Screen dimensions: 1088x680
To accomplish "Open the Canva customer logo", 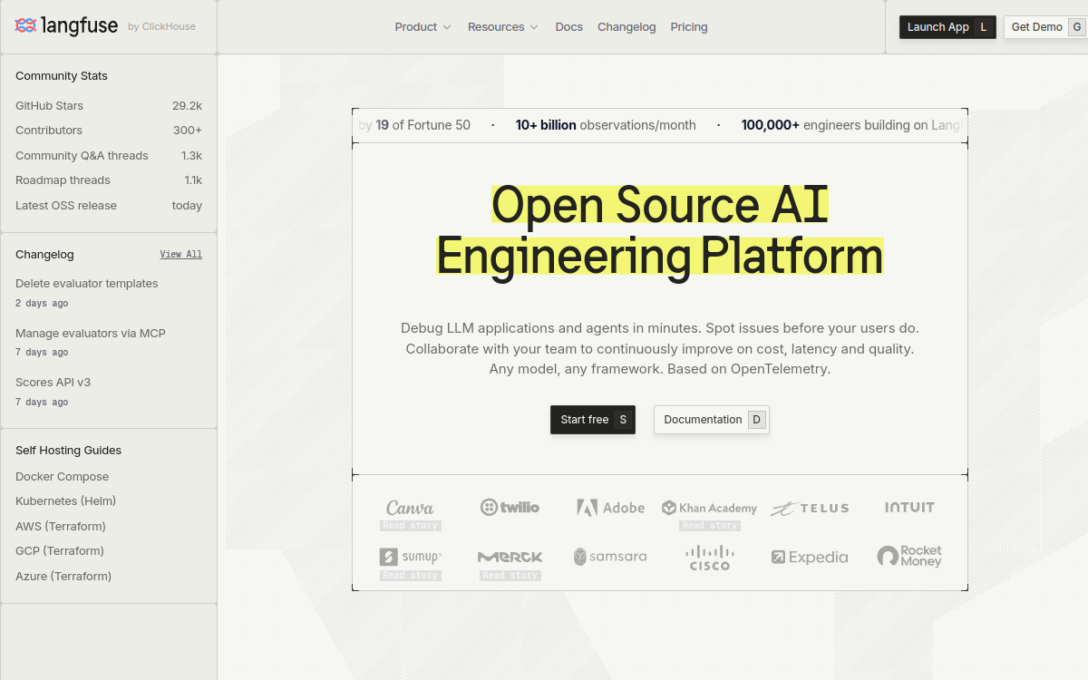I will pyautogui.click(x=410, y=508).
